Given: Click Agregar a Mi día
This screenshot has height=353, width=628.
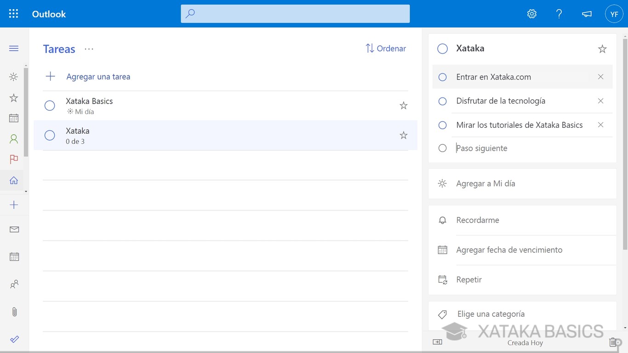Looking at the screenshot, I should click(485, 183).
